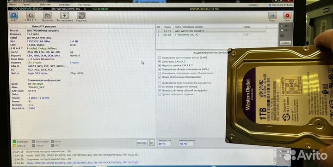Image resolution: width=333 pixels, height=167 pixels.
Task: Open the Тестирование section
Action: (65, 17)
